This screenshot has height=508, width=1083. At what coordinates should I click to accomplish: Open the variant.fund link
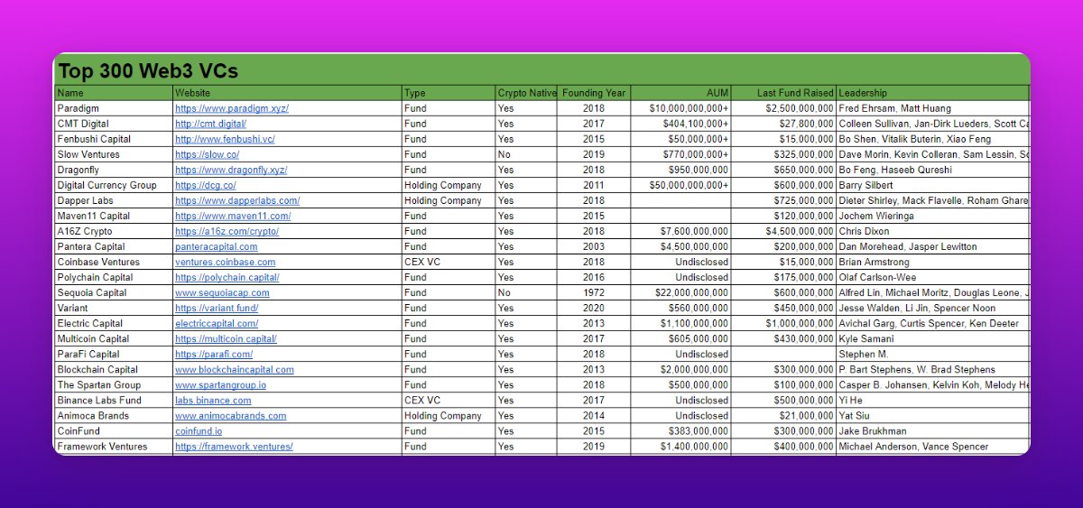[217, 308]
